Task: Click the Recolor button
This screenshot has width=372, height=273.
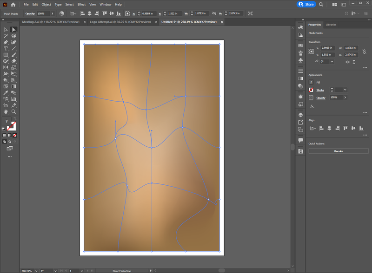Action: click(339, 151)
